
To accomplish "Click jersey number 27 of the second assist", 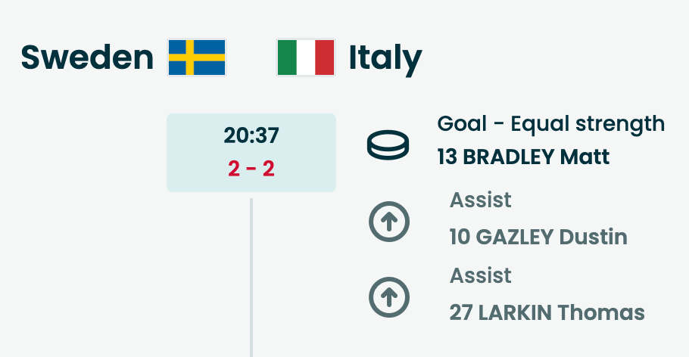I will click(460, 312).
